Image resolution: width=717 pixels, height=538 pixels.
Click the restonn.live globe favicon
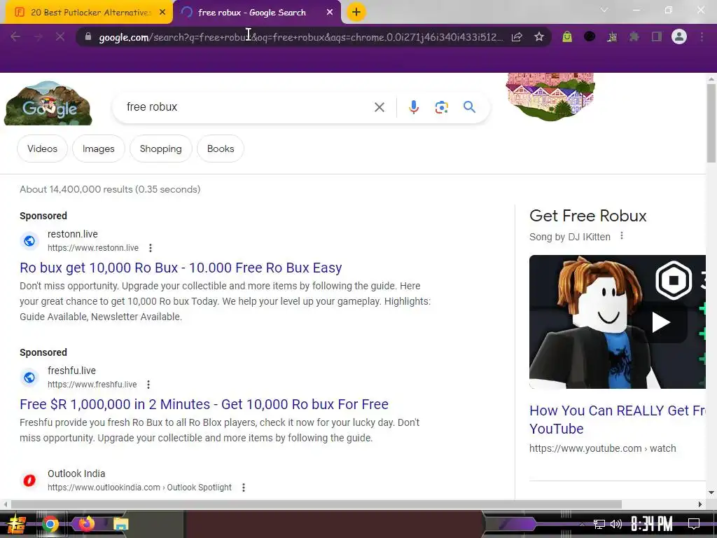(x=29, y=241)
